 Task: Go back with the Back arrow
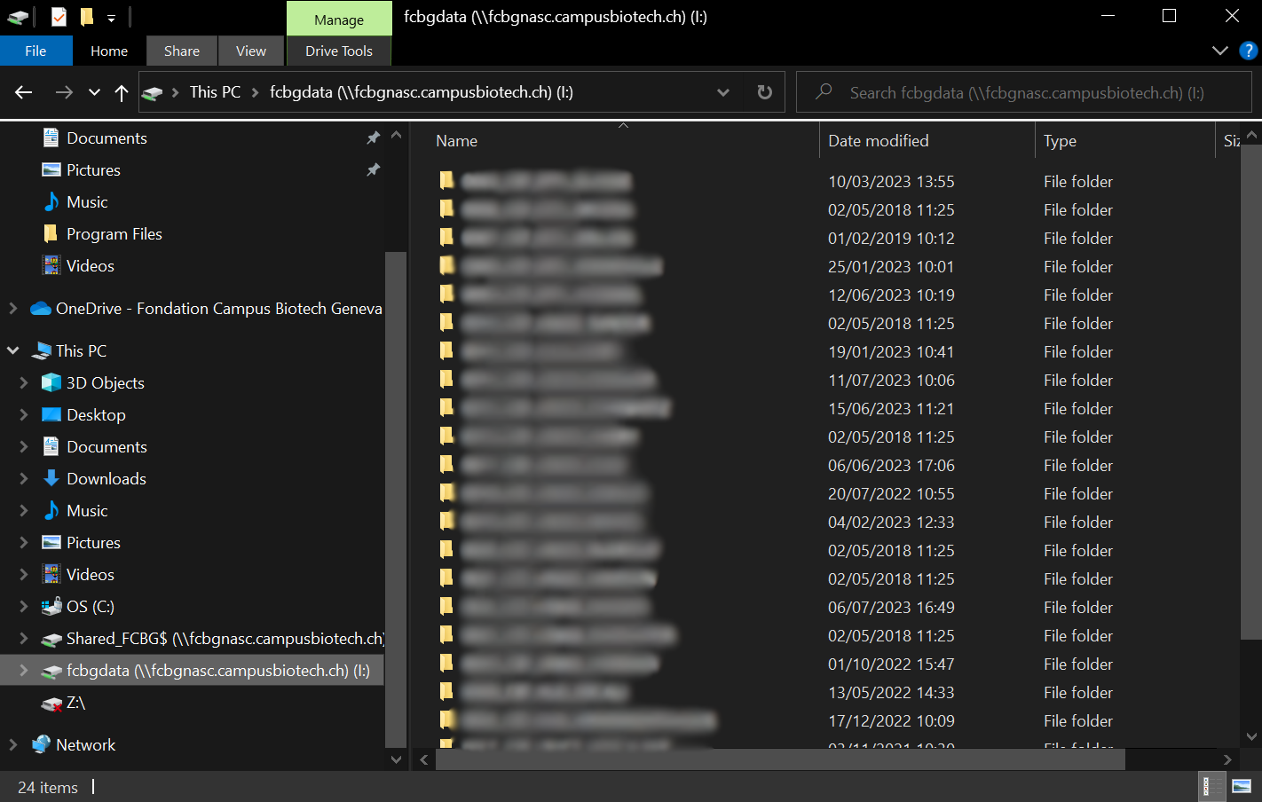[24, 92]
